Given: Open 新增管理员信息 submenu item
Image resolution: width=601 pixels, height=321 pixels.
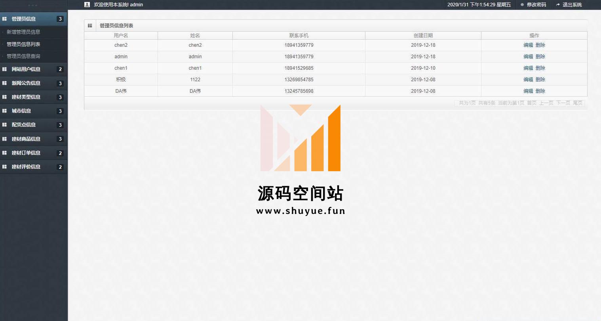Looking at the screenshot, I should (x=23, y=32).
